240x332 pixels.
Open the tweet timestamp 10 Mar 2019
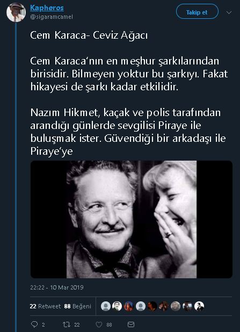[x=57, y=287]
